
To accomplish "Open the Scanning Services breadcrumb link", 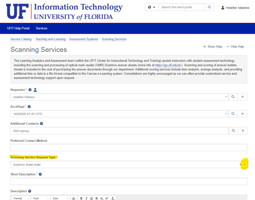I will (114, 39).
